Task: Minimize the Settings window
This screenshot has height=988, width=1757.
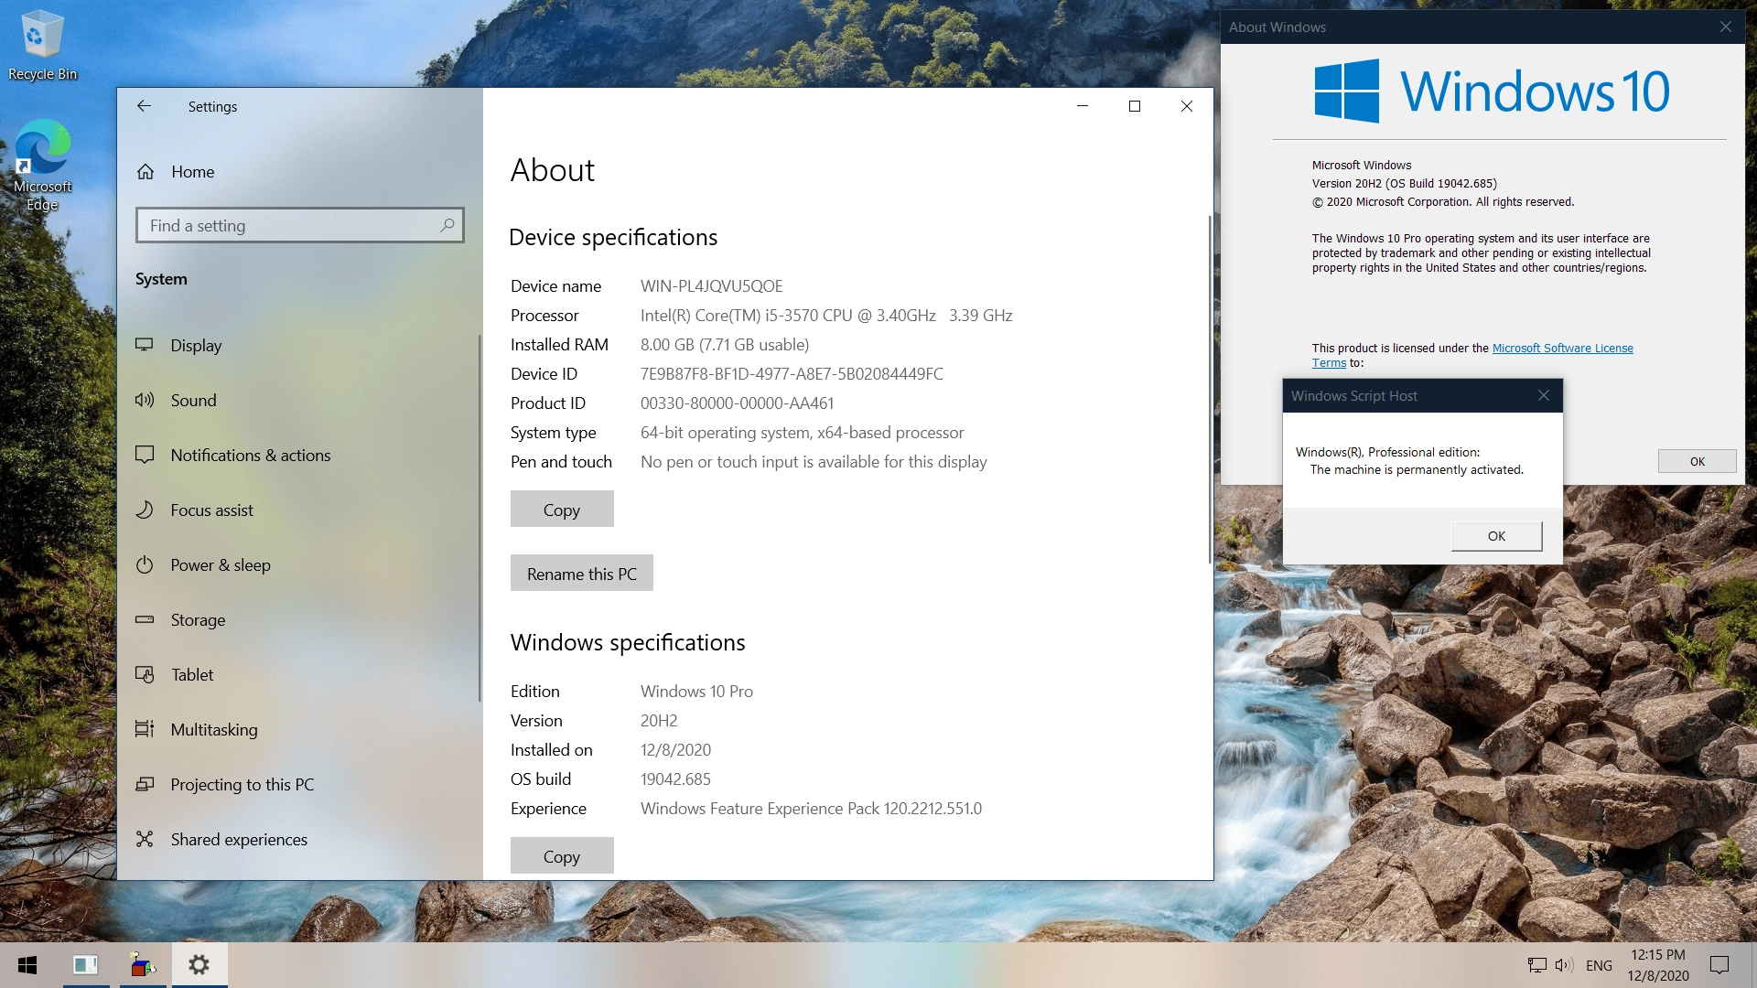Action: pyautogui.click(x=1083, y=106)
